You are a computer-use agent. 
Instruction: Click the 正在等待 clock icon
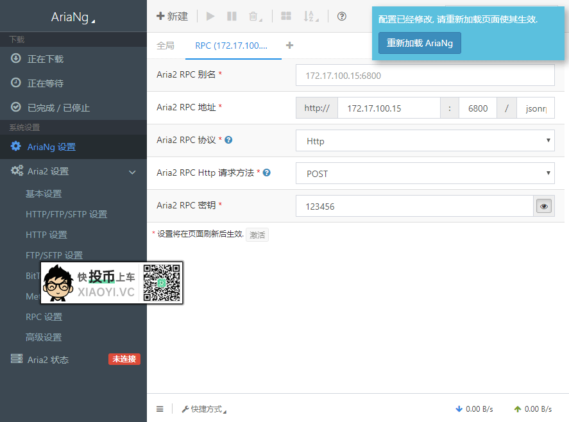click(15, 82)
